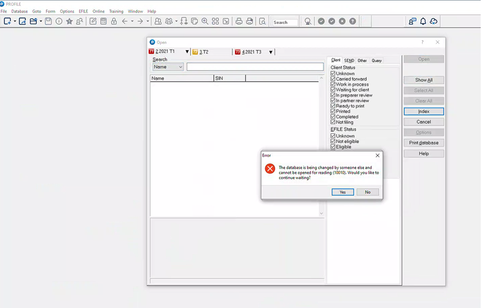The image size is (497, 308).
Task: Click the calculator toolbar icon
Action: 103,21
